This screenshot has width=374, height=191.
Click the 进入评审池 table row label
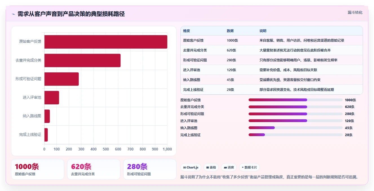[x=192, y=70]
